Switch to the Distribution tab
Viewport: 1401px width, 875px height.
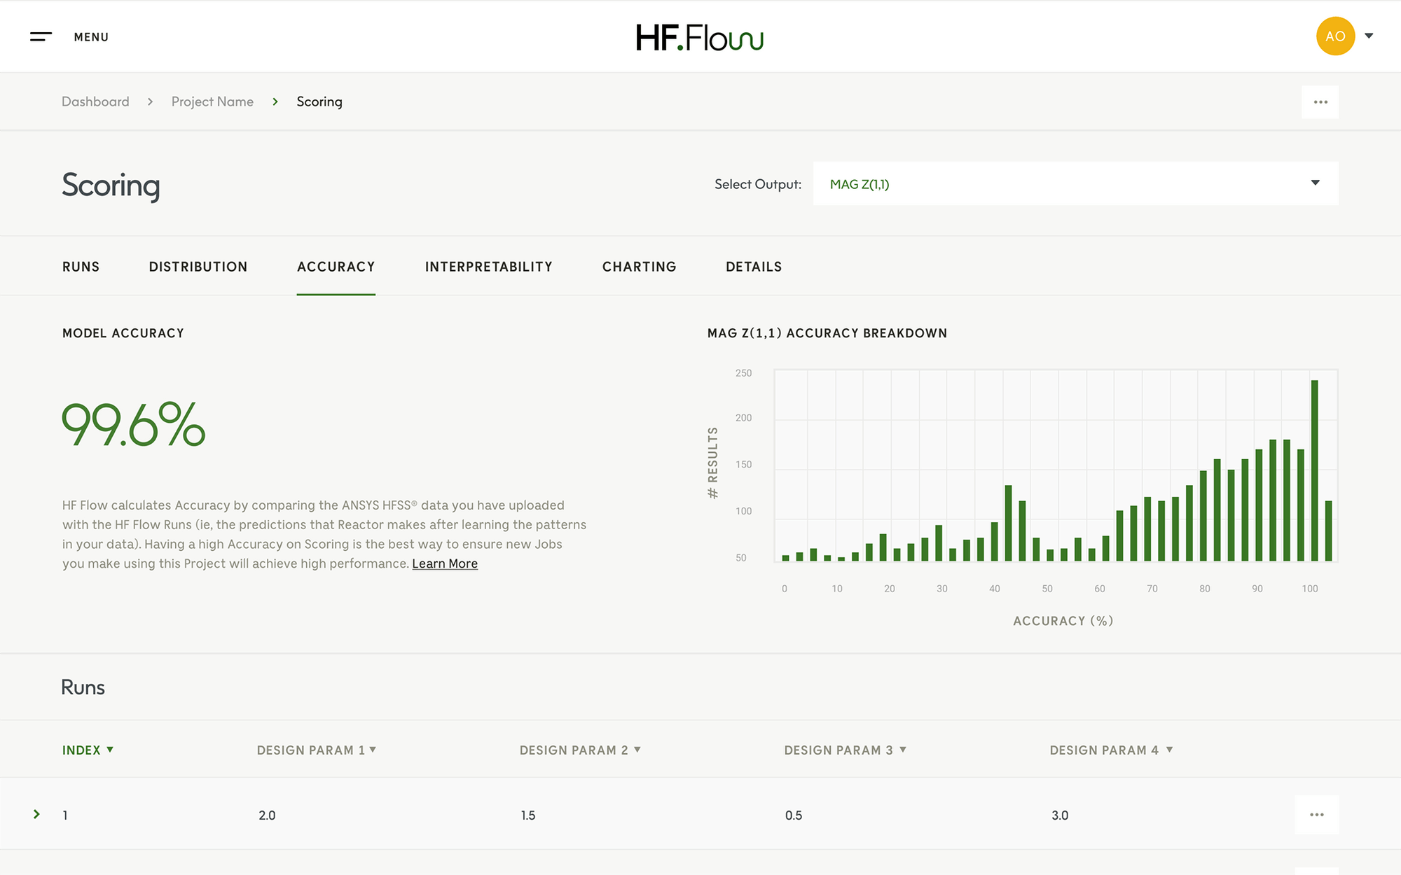(x=198, y=267)
